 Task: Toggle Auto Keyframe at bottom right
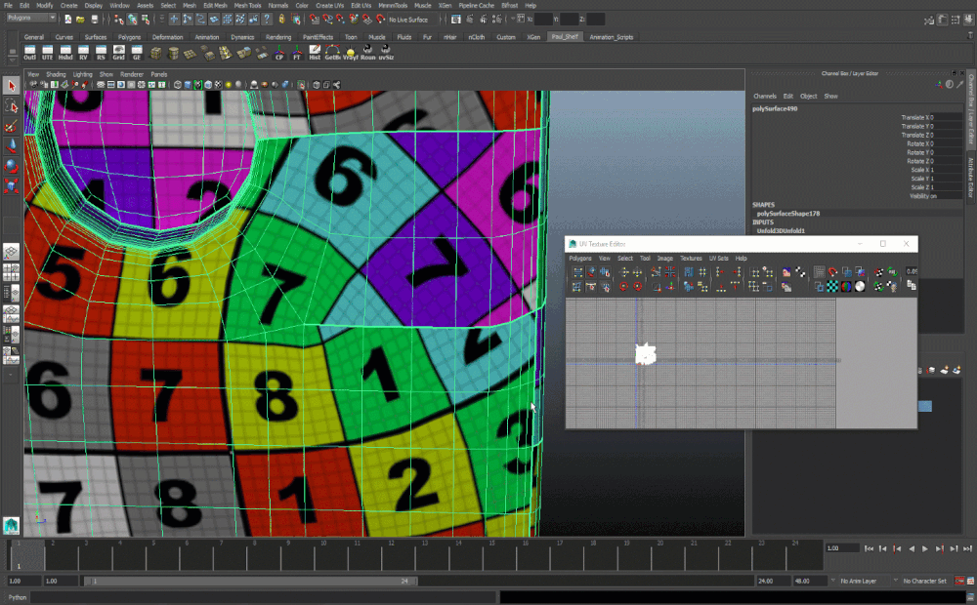click(958, 580)
